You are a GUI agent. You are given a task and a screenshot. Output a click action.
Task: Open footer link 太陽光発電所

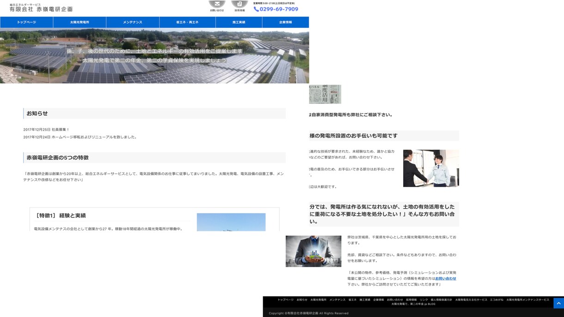(318, 300)
